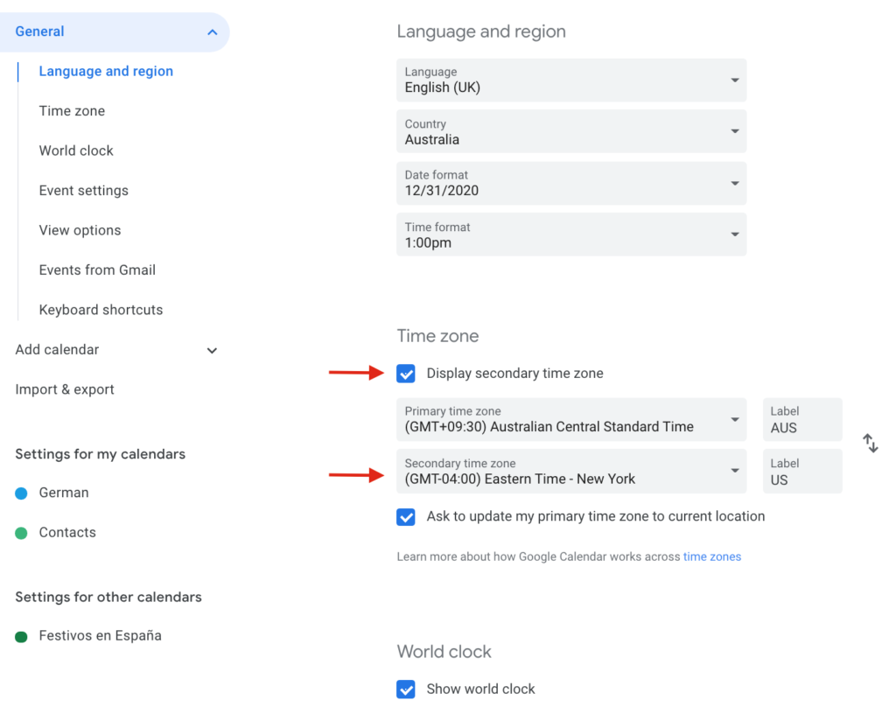Open the Language and region settings
Image resolution: width=896 pixels, height=721 pixels.
click(106, 72)
